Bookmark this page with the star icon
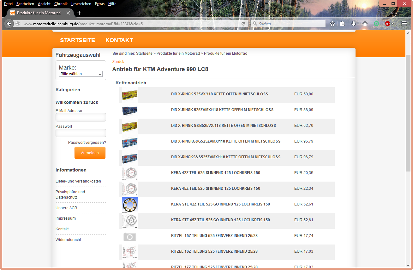 (x=332, y=24)
